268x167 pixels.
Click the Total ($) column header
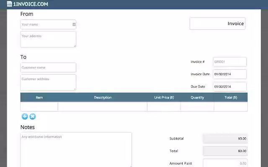(231, 97)
